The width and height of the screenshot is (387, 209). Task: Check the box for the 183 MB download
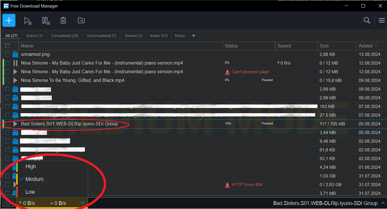coord(8,107)
